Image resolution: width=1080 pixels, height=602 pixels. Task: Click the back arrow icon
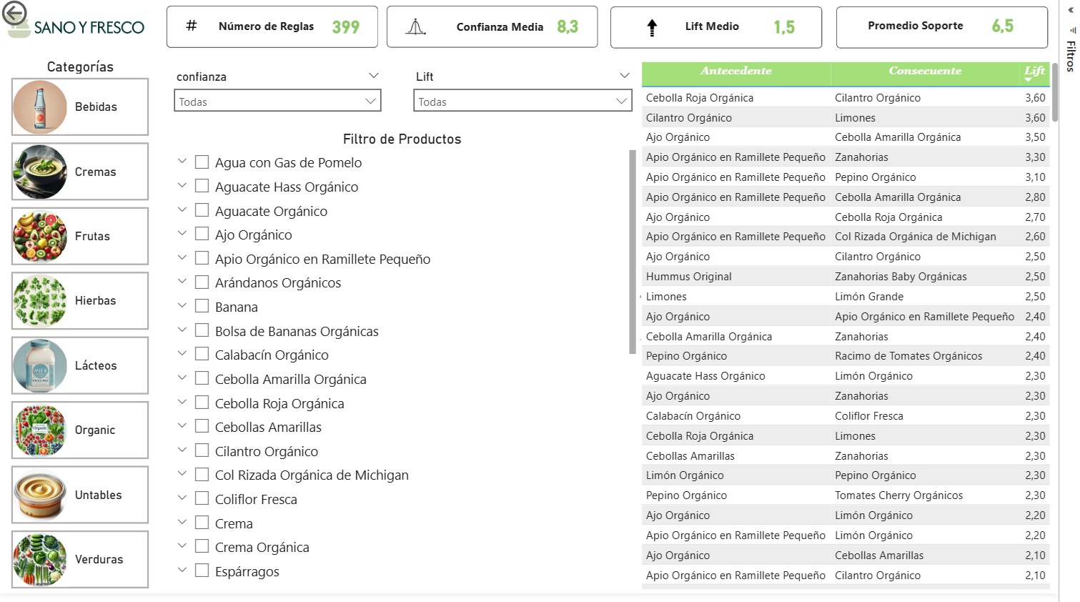[x=14, y=13]
